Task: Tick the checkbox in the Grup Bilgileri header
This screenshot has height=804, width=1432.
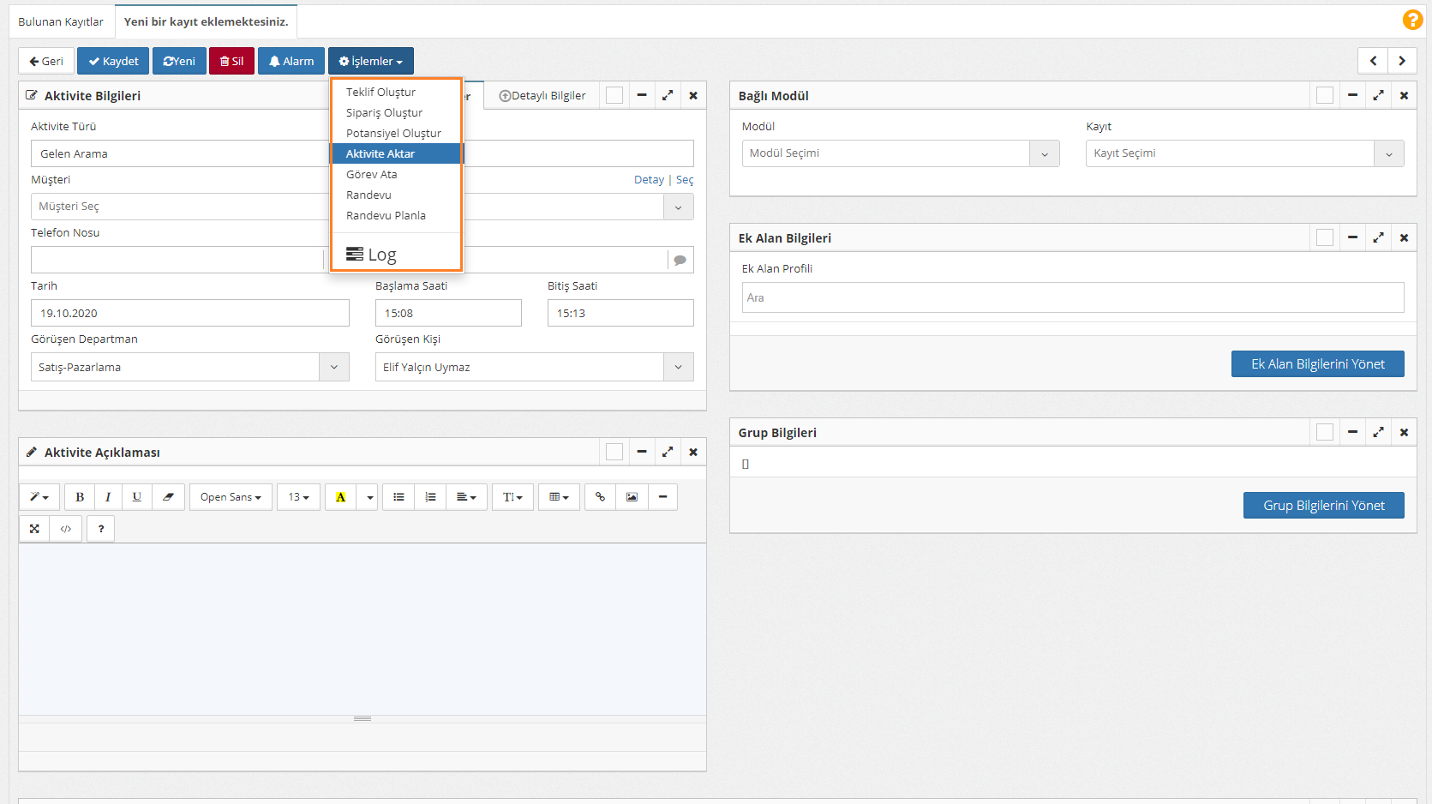Action: click(1324, 433)
